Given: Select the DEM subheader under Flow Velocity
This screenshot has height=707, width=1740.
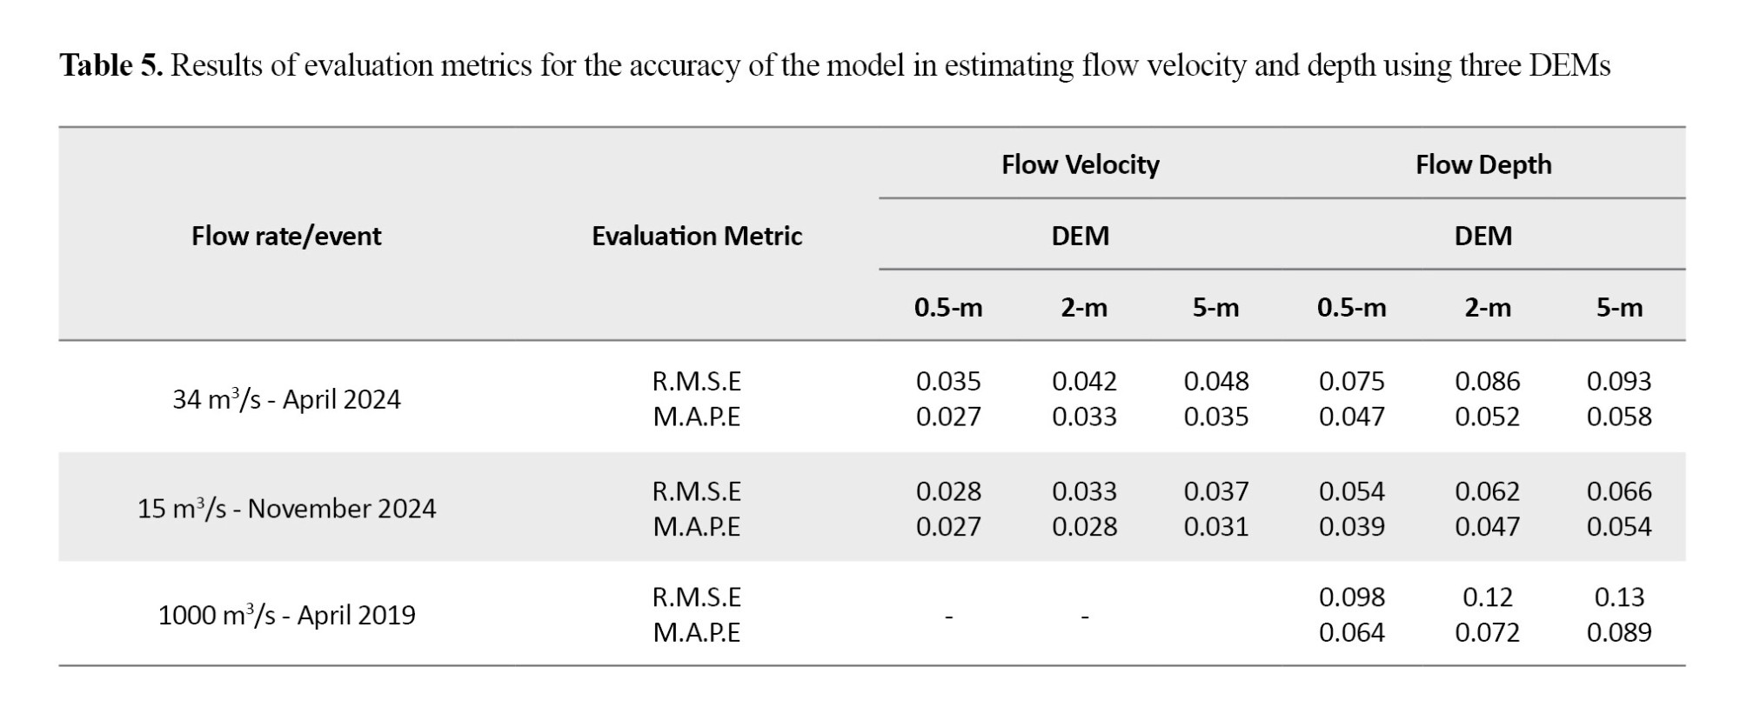Looking at the screenshot, I should [1080, 236].
